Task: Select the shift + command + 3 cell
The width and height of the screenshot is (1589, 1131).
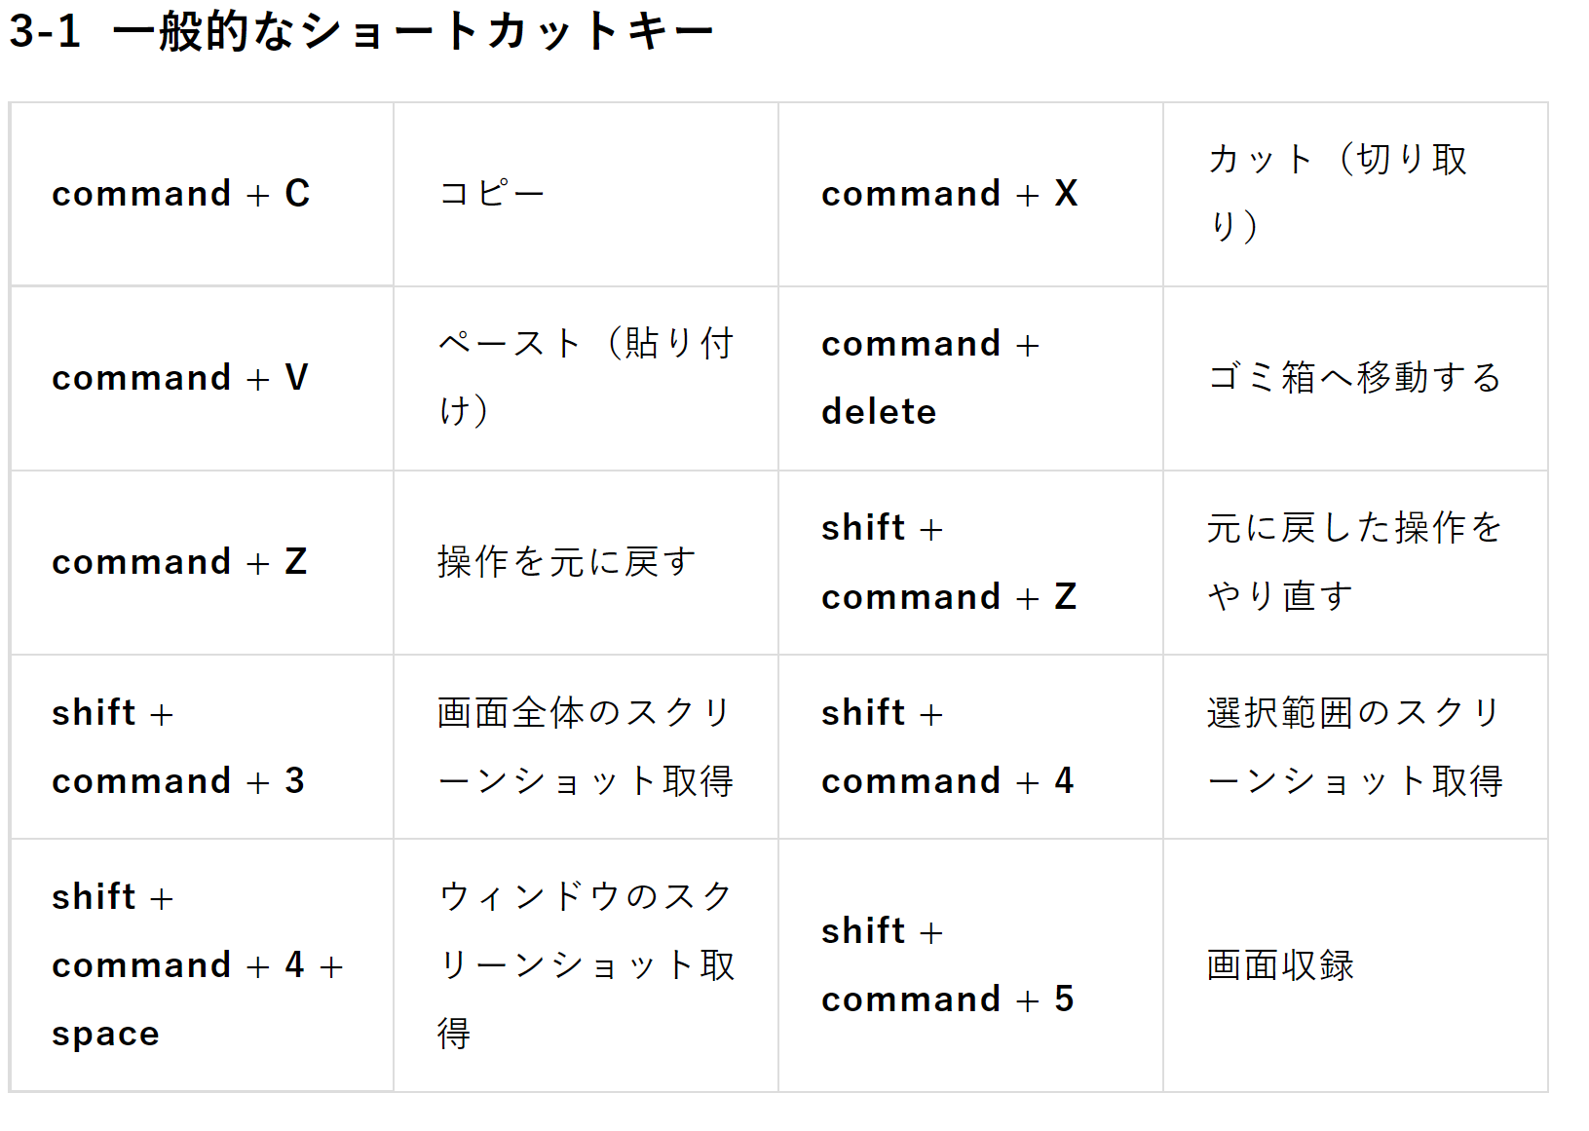Action: (202, 746)
